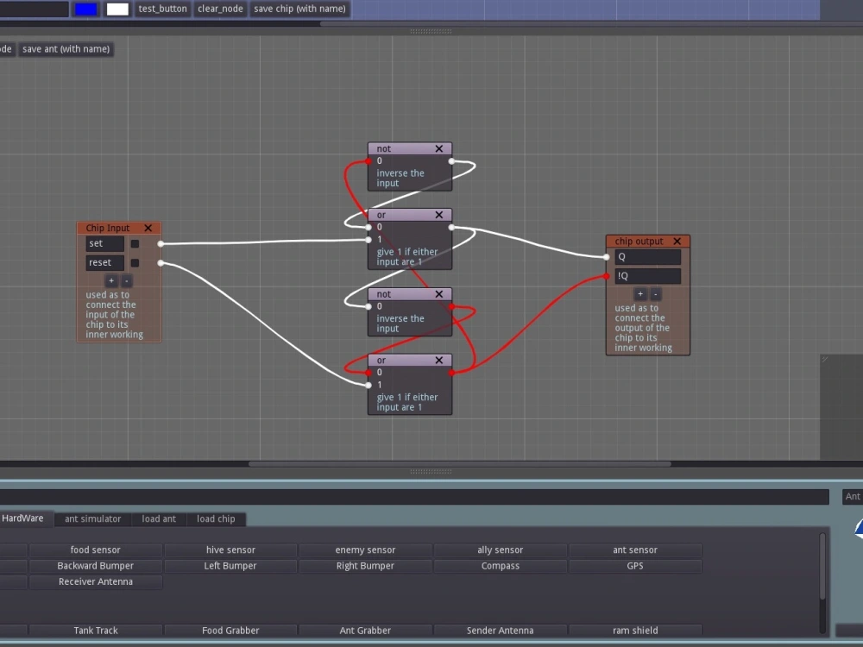Image resolution: width=863 pixels, height=647 pixels.
Task: Edit the !Q output name field
Action: (648, 276)
